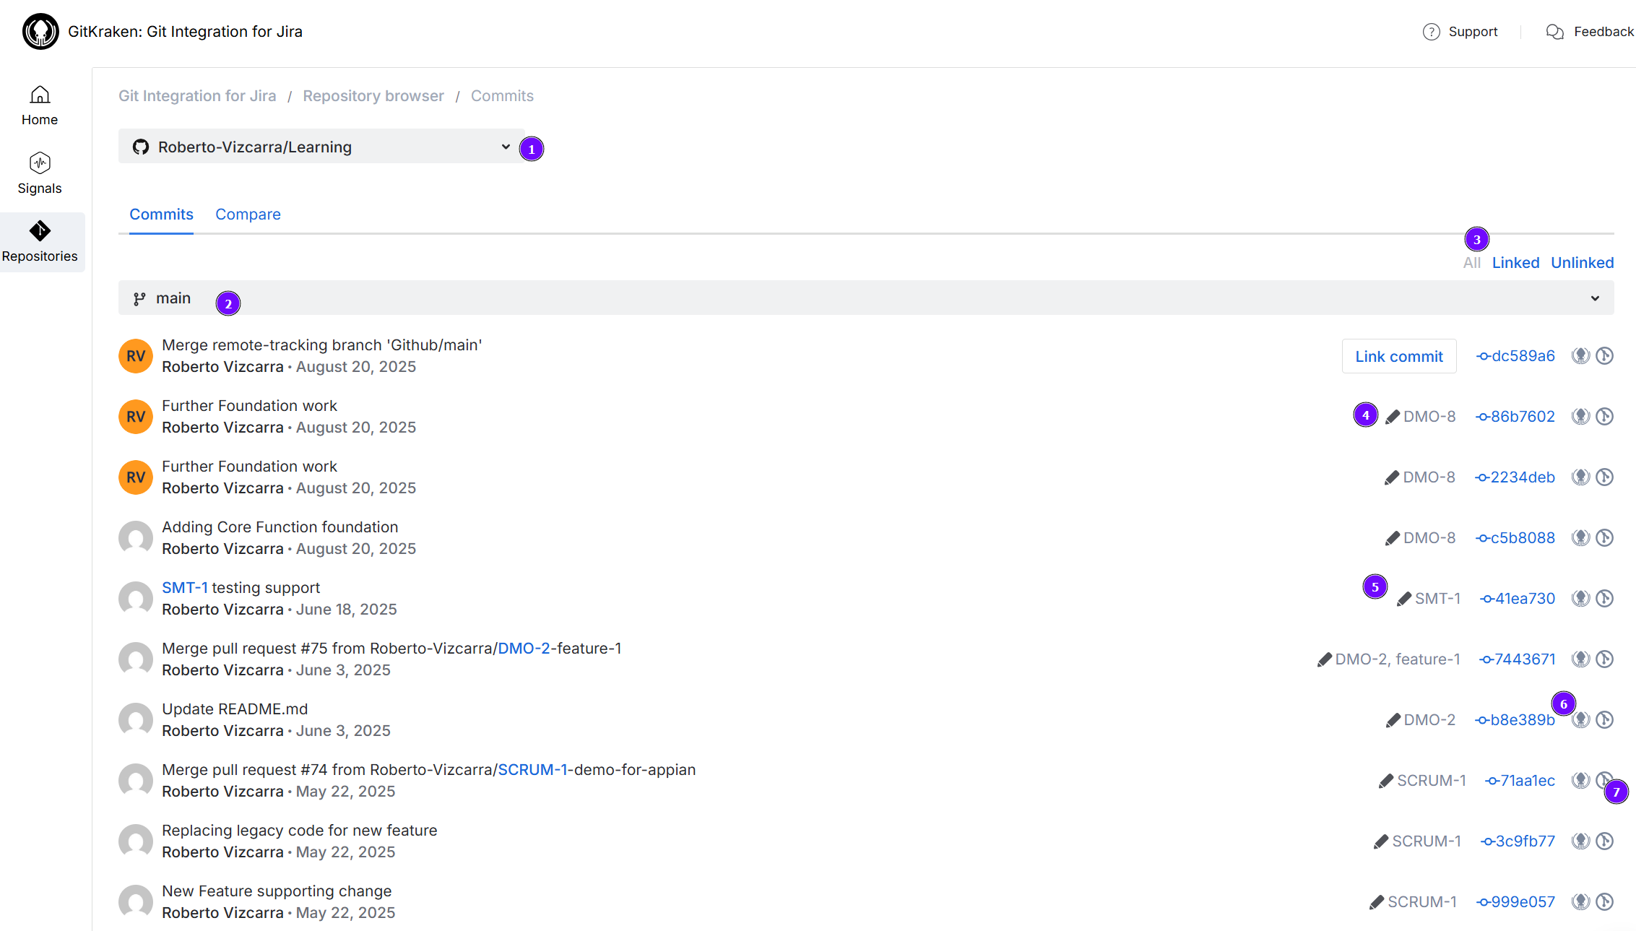The width and height of the screenshot is (1636, 931).
Task: Click GitKraken icon on commit b8e389b row
Action: [1580, 720]
